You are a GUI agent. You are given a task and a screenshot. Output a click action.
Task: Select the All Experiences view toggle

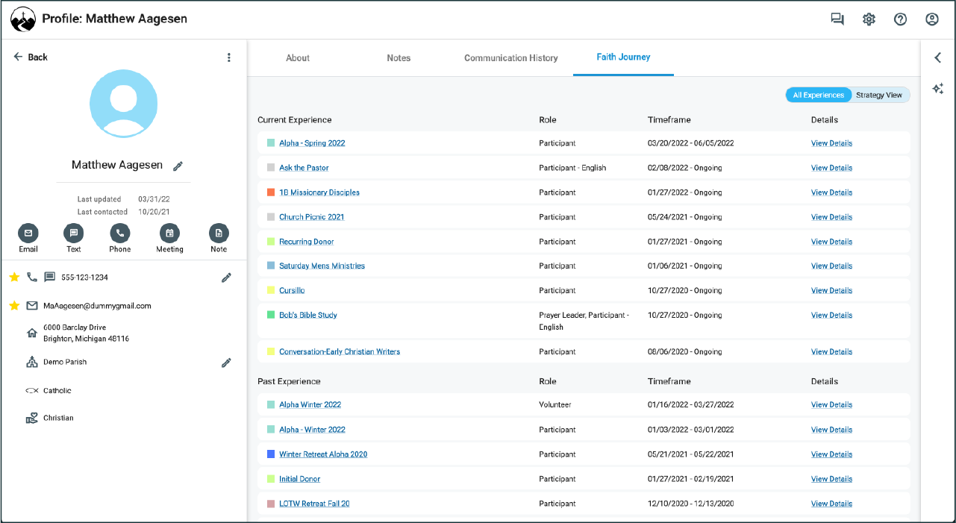point(819,95)
